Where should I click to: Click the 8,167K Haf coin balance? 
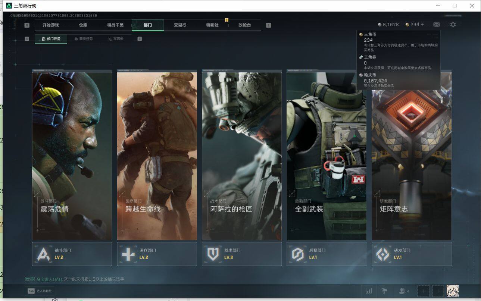[388, 25]
